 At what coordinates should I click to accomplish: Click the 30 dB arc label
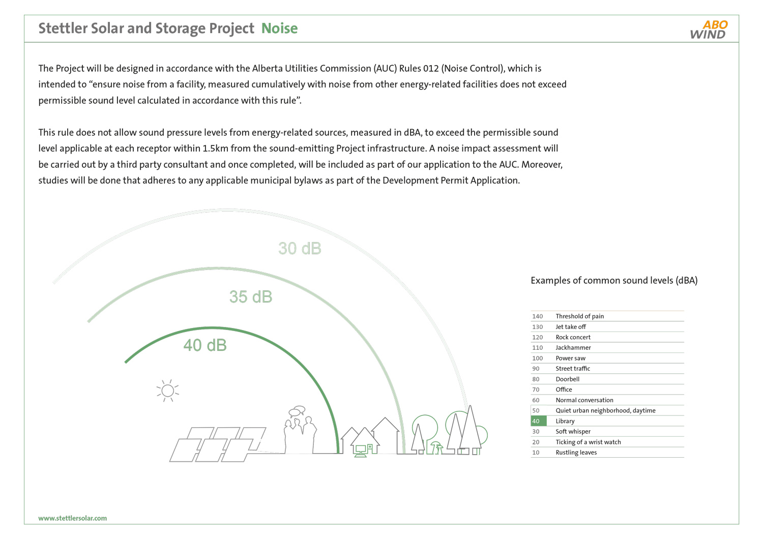[300, 249]
